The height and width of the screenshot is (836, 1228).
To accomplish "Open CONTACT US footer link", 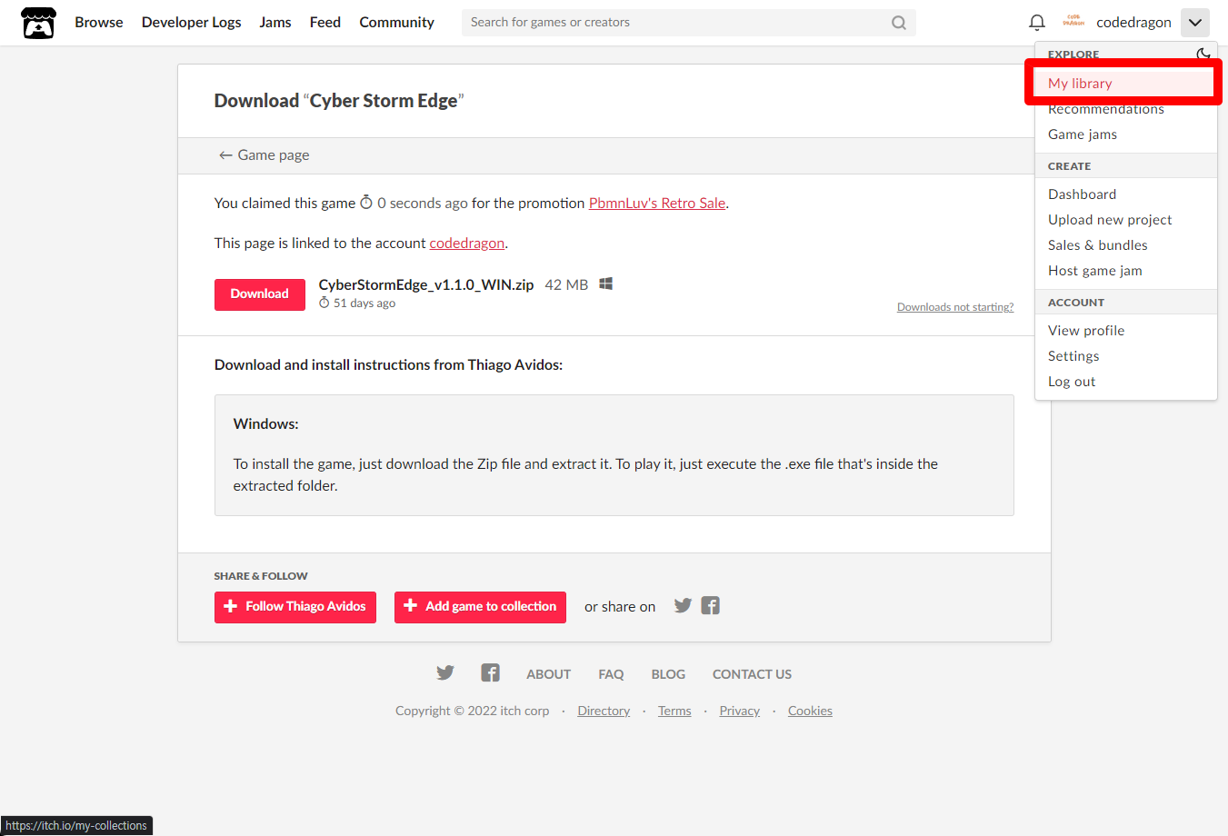I will [752, 674].
